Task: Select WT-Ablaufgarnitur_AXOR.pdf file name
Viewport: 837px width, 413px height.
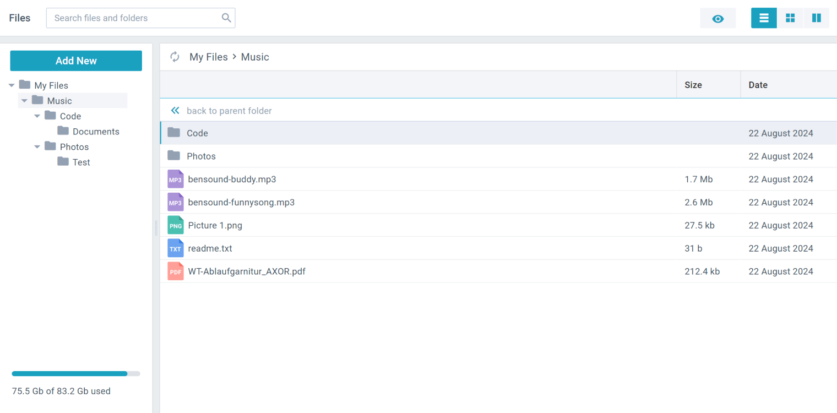Action: pyautogui.click(x=247, y=272)
